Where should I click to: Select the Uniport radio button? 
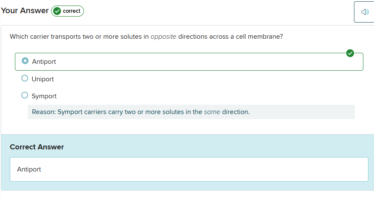tap(25, 79)
